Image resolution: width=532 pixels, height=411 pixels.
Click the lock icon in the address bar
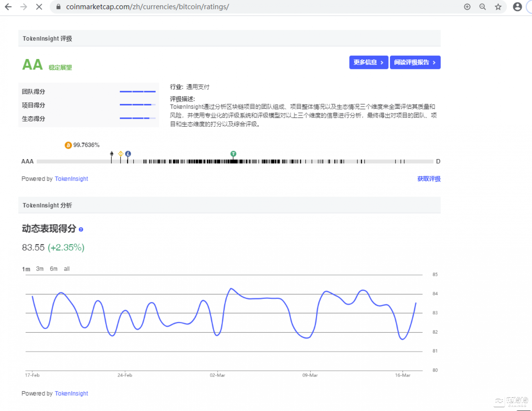click(58, 7)
